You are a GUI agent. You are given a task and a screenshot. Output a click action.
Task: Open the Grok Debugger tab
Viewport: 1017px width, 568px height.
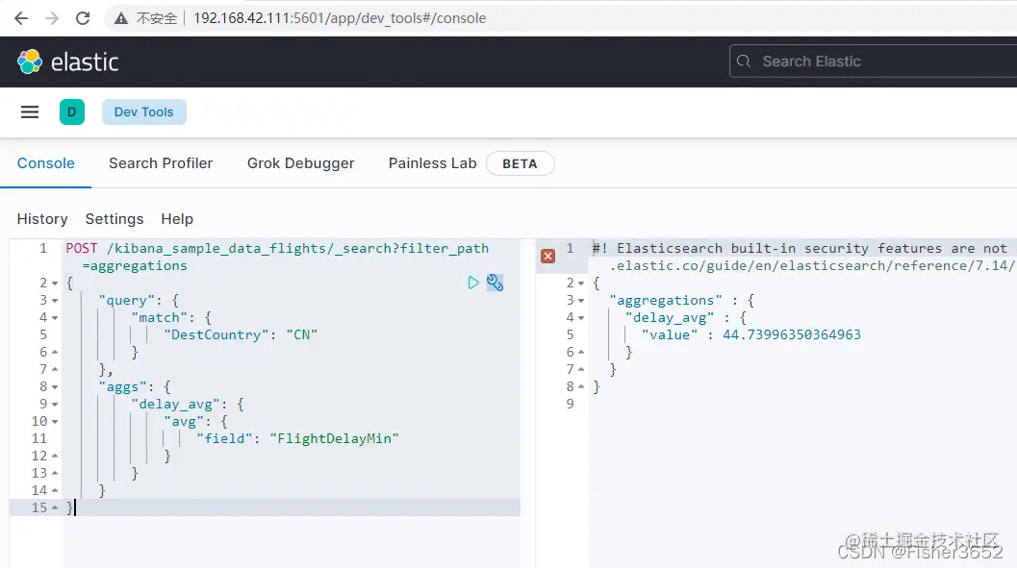point(300,163)
